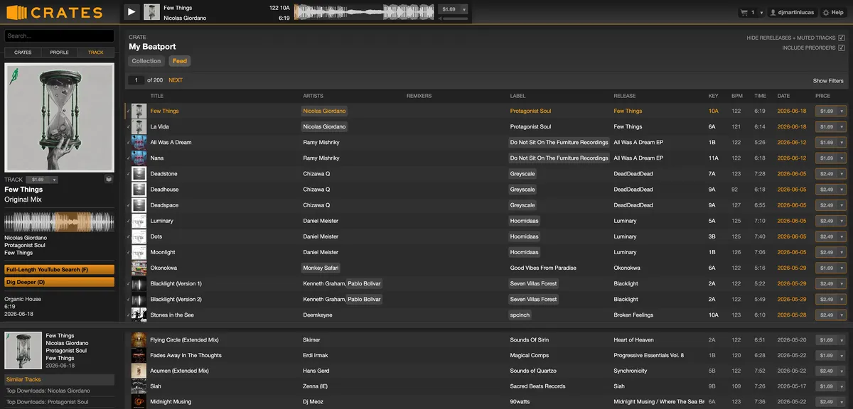The image size is (853, 409).
Task: Select the TRACK sidebar tab
Action: 96,53
